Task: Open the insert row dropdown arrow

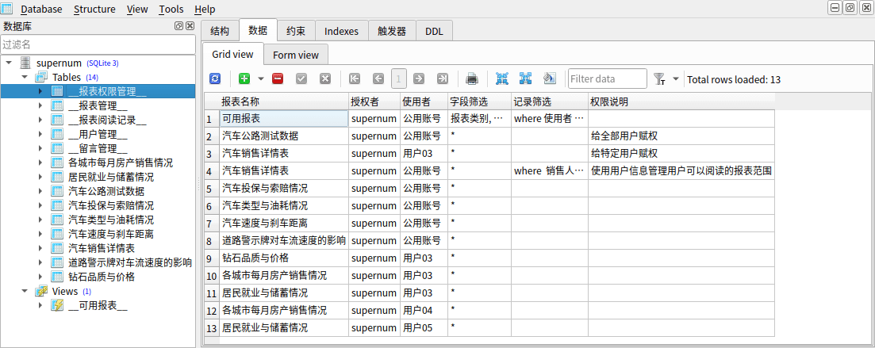Action: (x=261, y=78)
